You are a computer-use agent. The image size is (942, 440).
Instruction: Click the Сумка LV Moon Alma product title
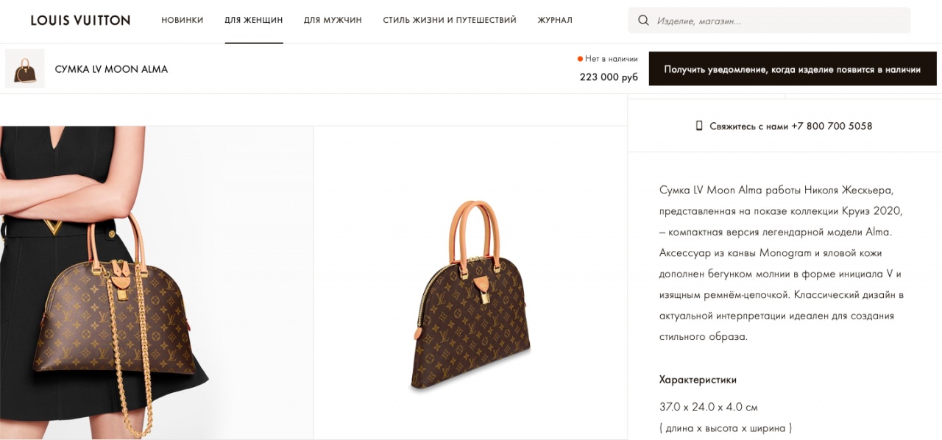click(x=111, y=69)
